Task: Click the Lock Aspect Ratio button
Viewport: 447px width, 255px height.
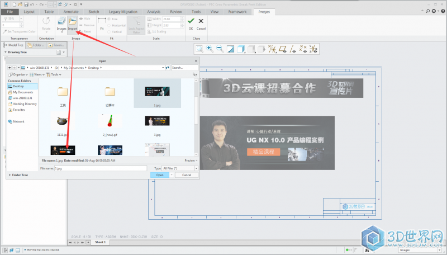Action: coord(136,25)
